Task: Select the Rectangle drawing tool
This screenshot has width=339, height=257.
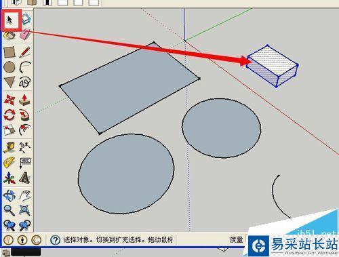Action: 9,52
